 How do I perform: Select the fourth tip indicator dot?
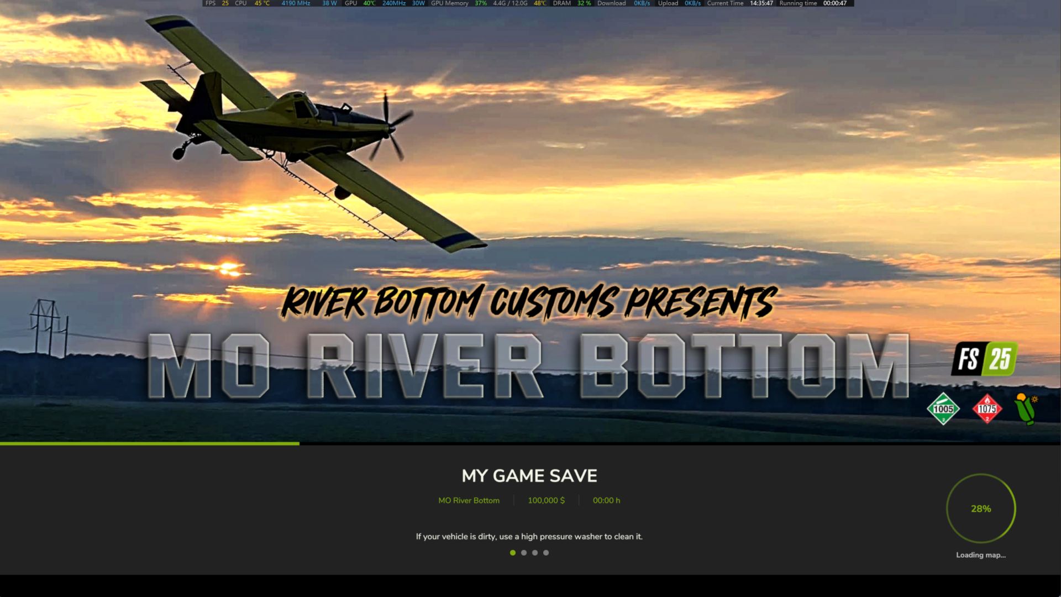[x=546, y=553]
